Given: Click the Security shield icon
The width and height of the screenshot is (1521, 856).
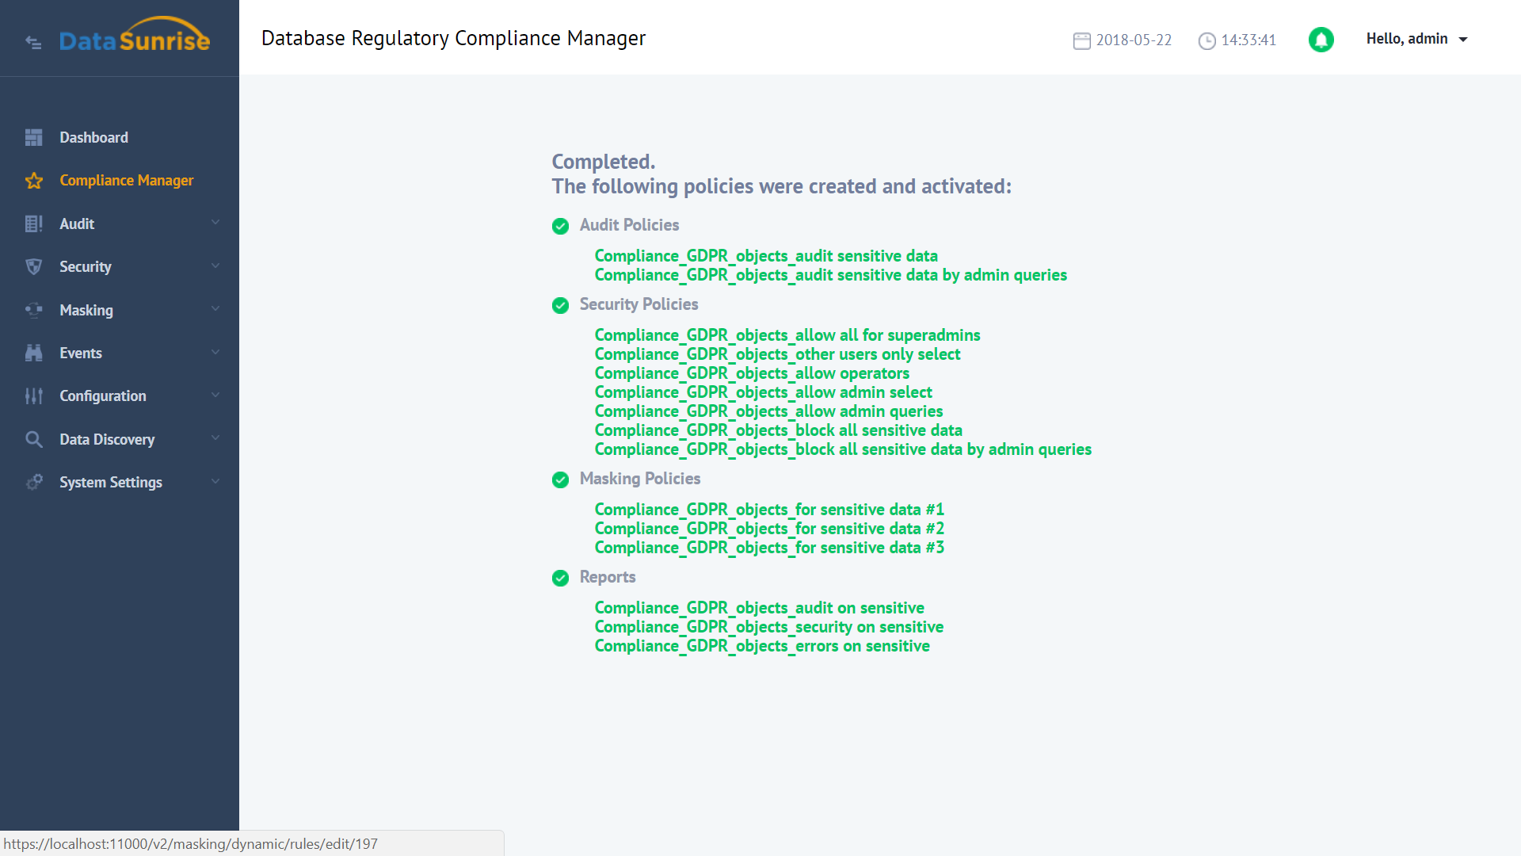Looking at the screenshot, I should pyautogui.click(x=33, y=267).
